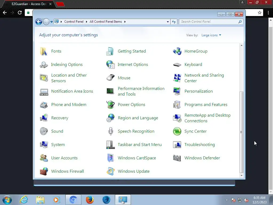Bookmark page with the star icon

point(260,13)
